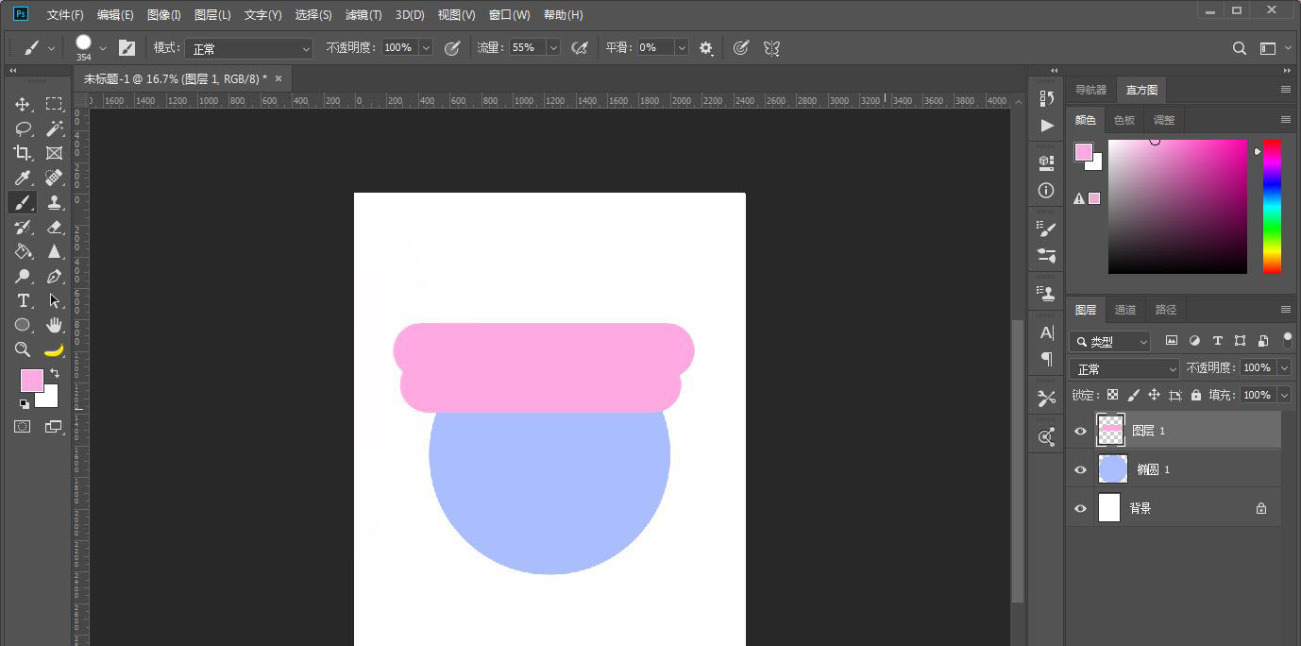Viewport: 1301px width, 646px height.
Task: Select the Sharpen triangle tool
Action: (54, 251)
